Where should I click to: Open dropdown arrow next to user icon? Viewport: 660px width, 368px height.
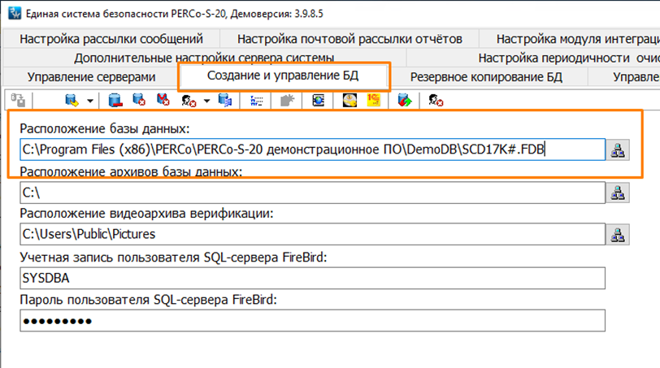pyautogui.click(x=206, y=101)
